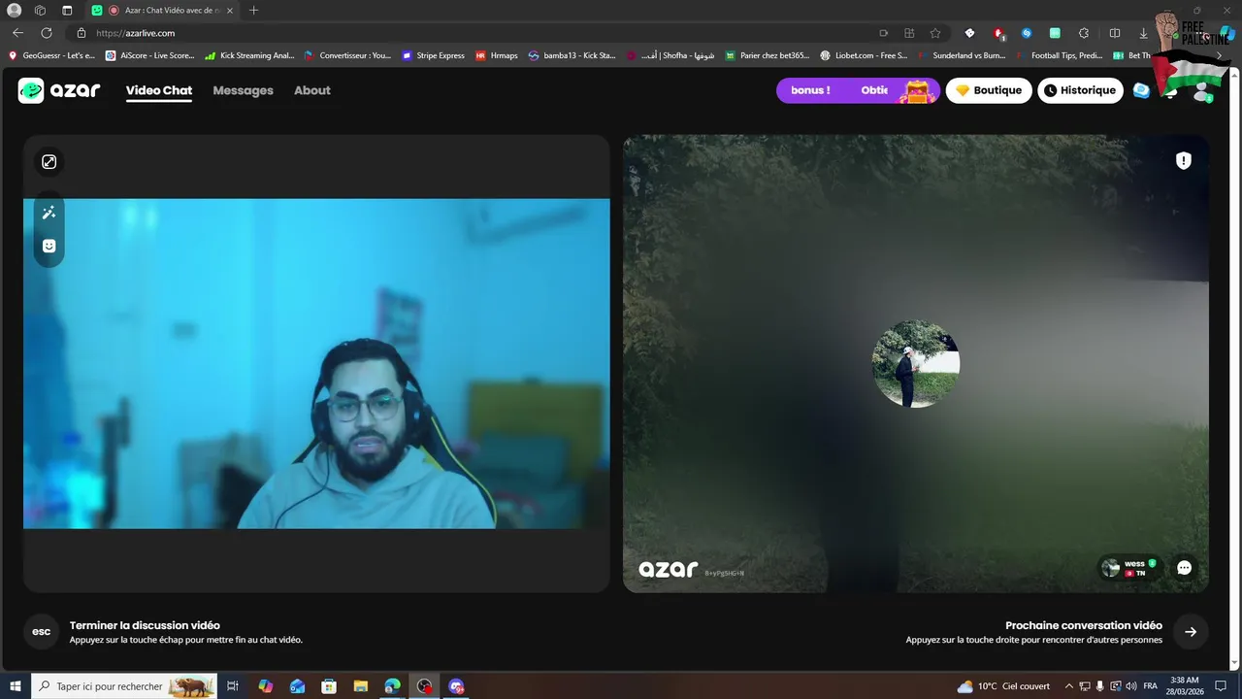
Task: Open the Parier chez bet365 bookmark
Action: click(x=768, y=55)
